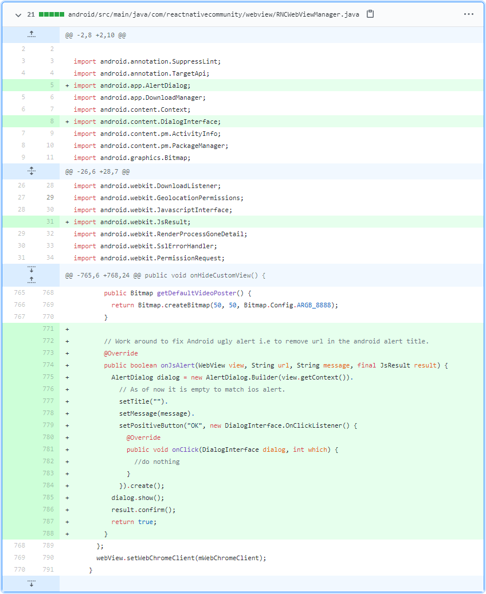Open the file options kebab menu
Image resolution: width=486 pixels, height=594 pixels.
tap(469, 14)
